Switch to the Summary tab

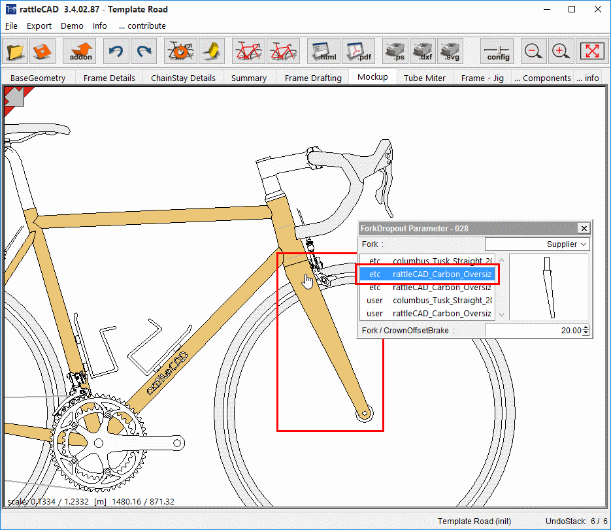point(249,78)
